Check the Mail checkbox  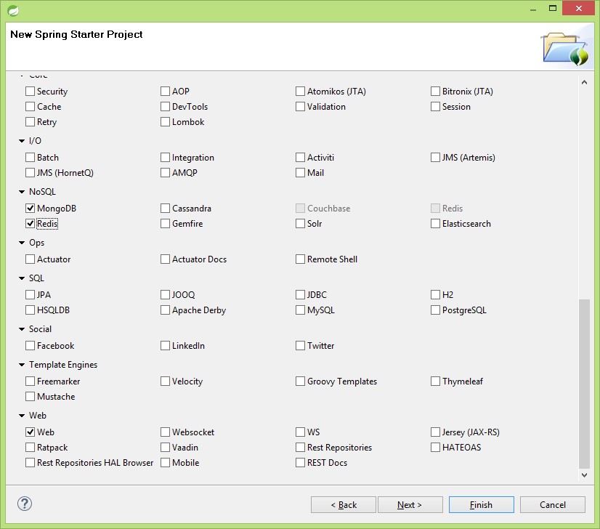click(x=300, y=173)
